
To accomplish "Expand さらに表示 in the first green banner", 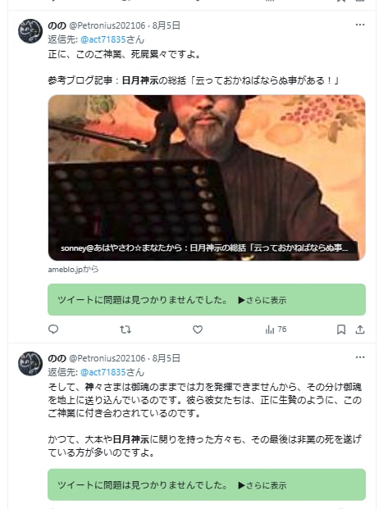I will pos(262,300).
